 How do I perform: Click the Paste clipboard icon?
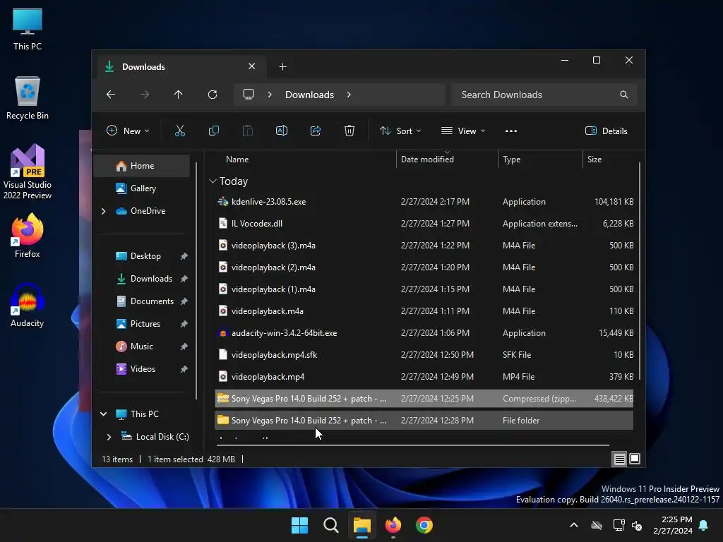(x=248, y=131)
